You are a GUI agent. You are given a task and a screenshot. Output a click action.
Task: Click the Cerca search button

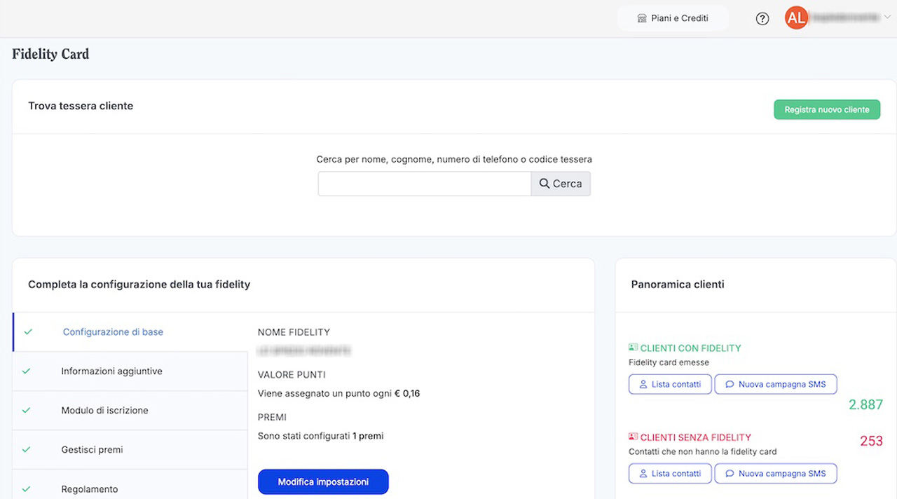point(561,184)
